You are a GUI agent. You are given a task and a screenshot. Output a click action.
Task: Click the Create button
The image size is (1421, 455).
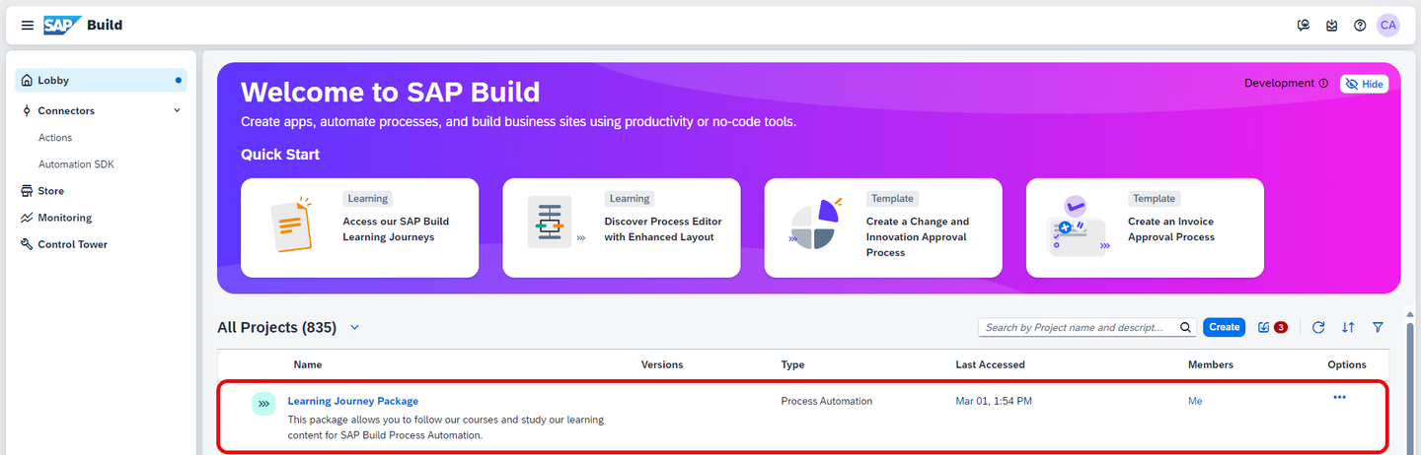click(x=1225, y=327)
